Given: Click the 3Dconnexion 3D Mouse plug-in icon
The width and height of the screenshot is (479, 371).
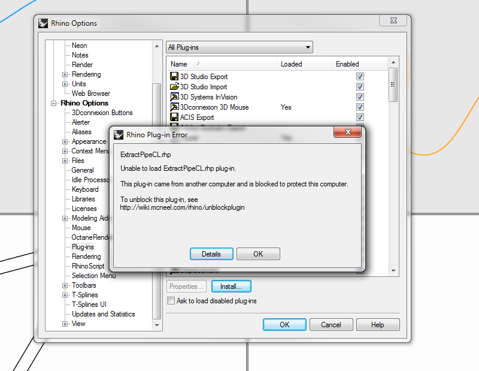Looking at the screenshot, I should 174,107.
